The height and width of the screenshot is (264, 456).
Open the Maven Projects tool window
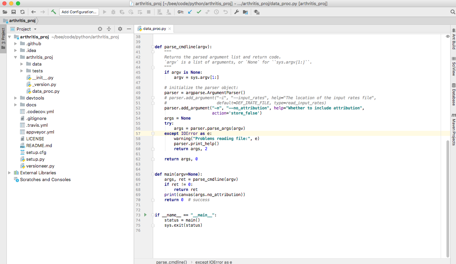coord(453,129)
